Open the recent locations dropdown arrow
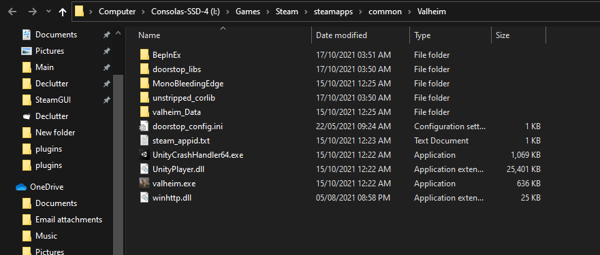Image resolution: width=600 pixels, height=255 pixels. (x=48, y=12)
